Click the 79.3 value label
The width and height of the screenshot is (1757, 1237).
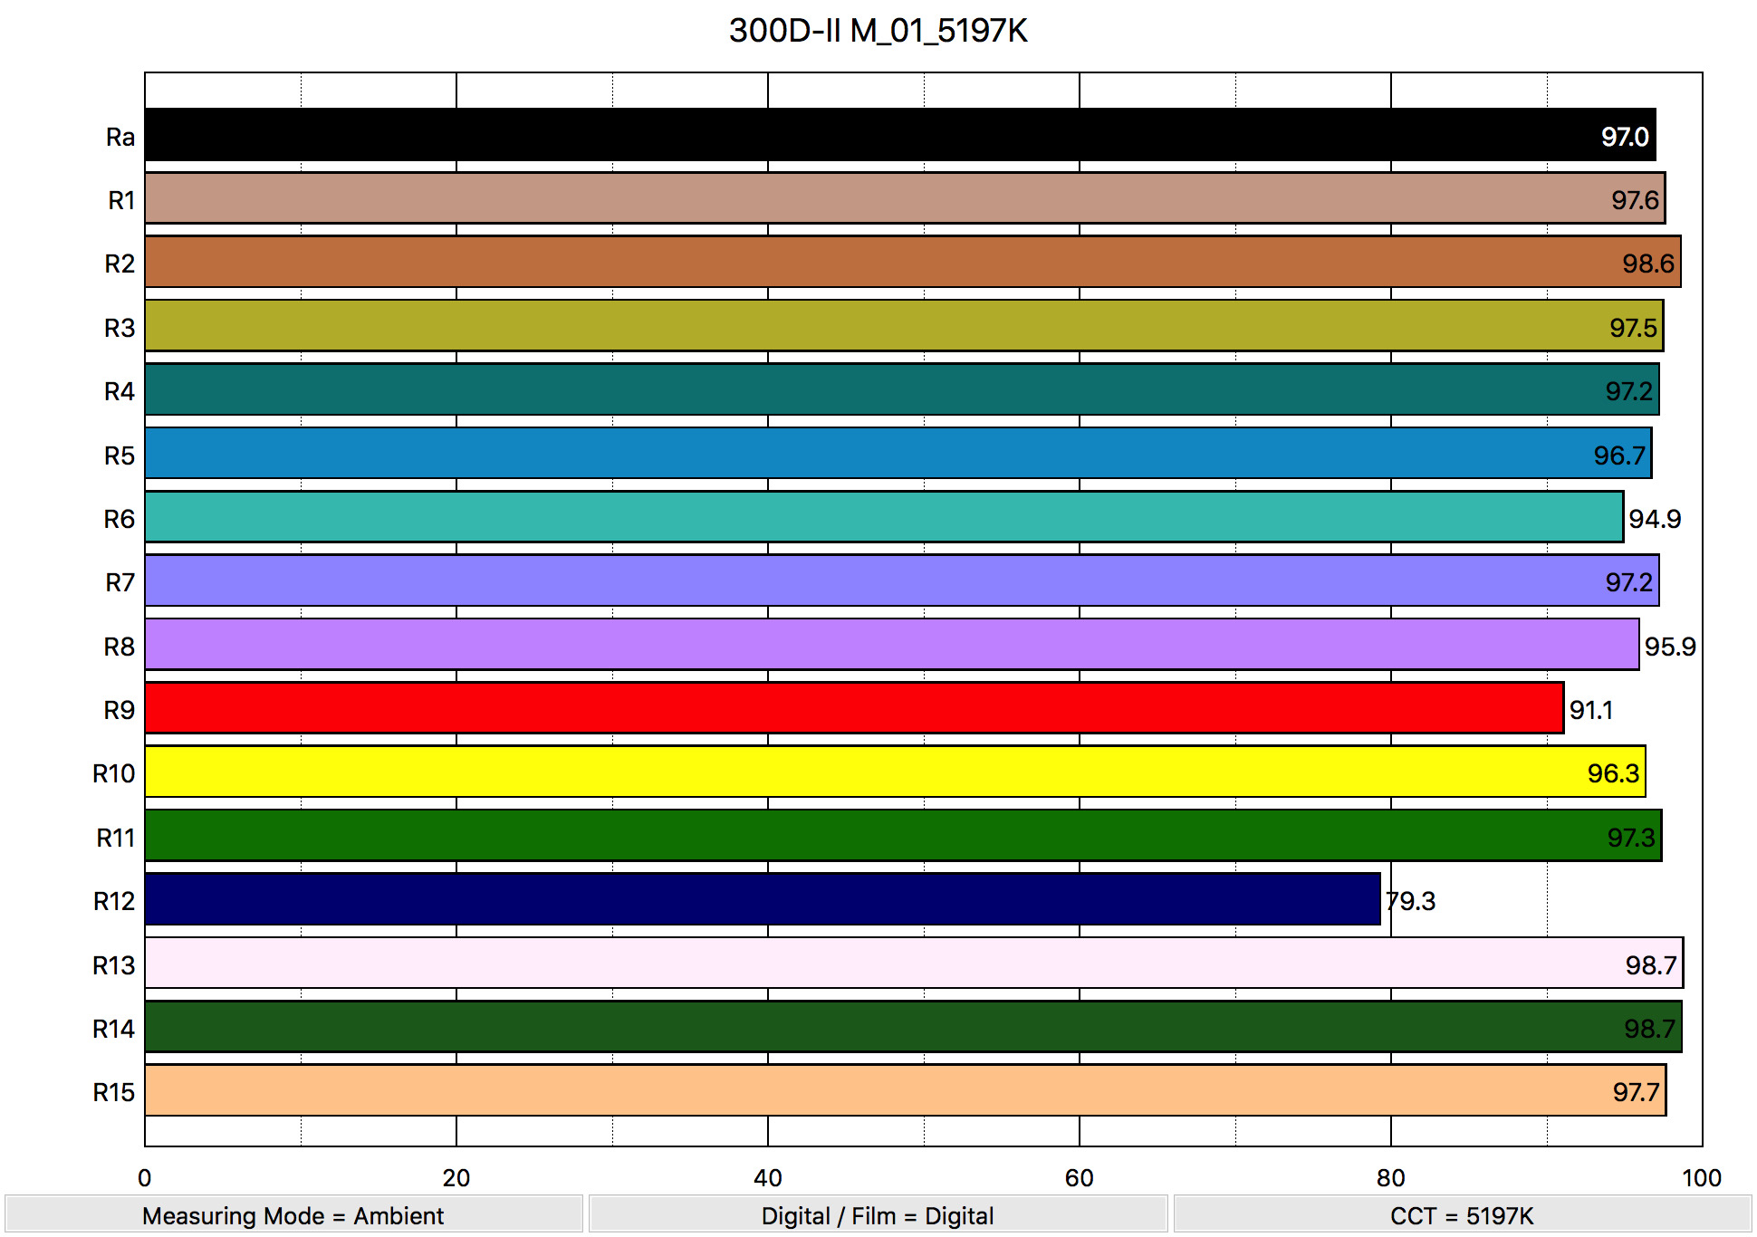tap(1411, 901)
